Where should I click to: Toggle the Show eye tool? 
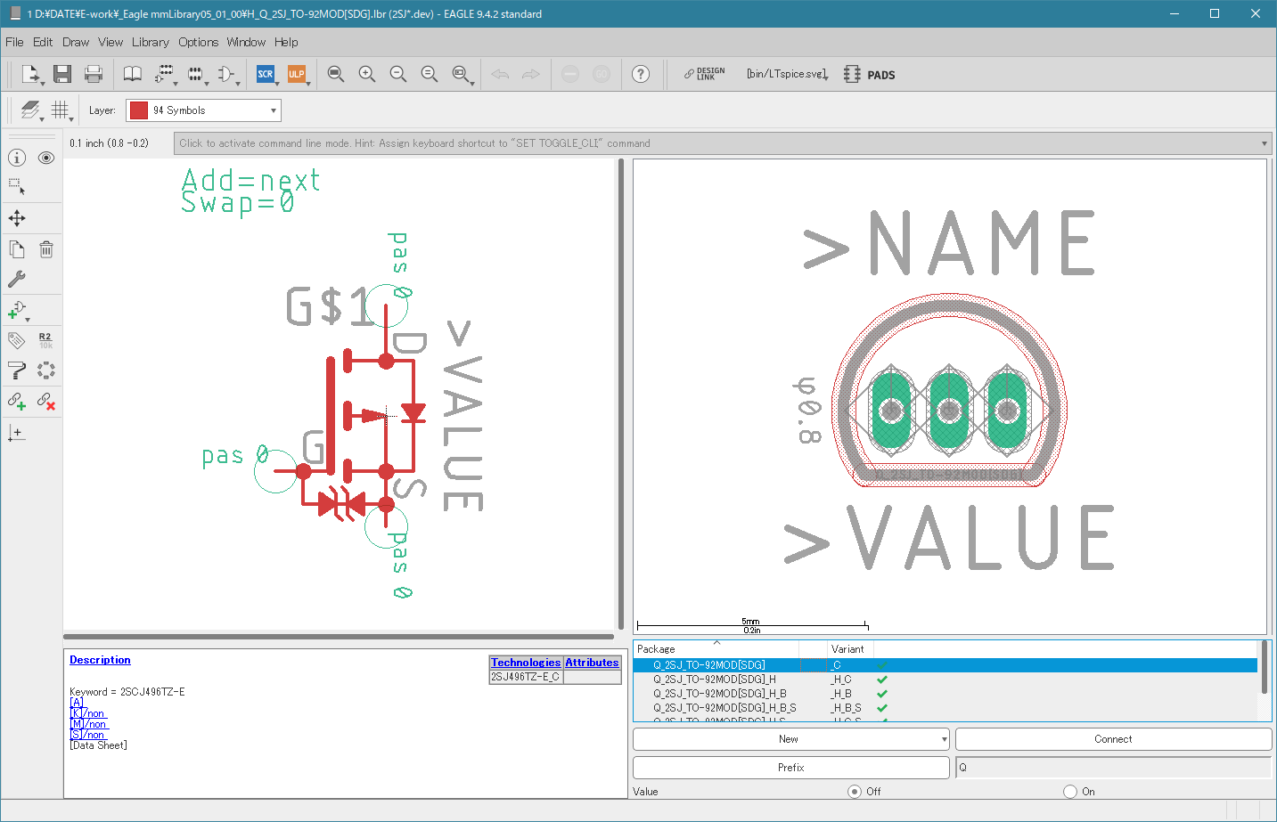point(46,158)
